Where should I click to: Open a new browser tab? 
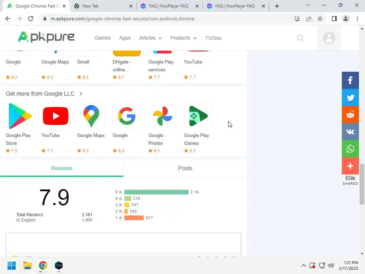(277, 6)
